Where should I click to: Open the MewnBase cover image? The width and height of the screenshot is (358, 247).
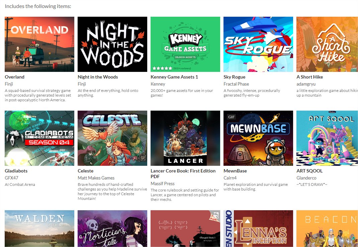point(258,138)
